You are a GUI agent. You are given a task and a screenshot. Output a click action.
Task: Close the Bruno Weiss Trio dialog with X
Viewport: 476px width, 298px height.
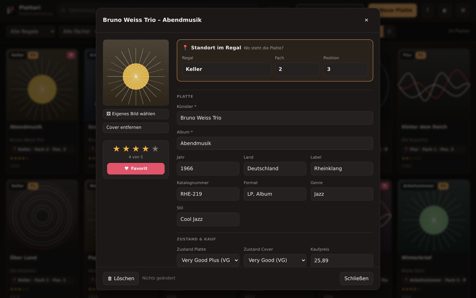click(x=366, y=20)
